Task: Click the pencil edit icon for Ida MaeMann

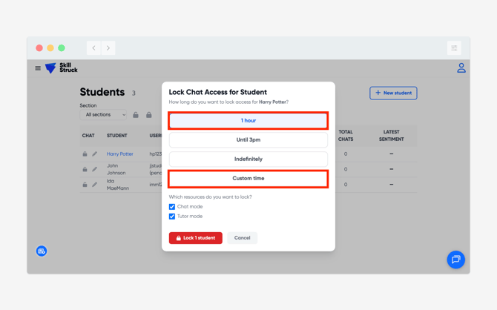Action: [94, 185]
